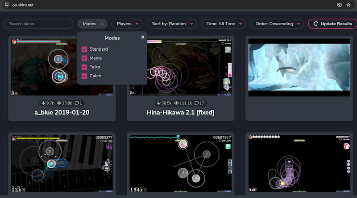Click the osuskins.net address bar URL
357x198 pixels.
[23, 5]
